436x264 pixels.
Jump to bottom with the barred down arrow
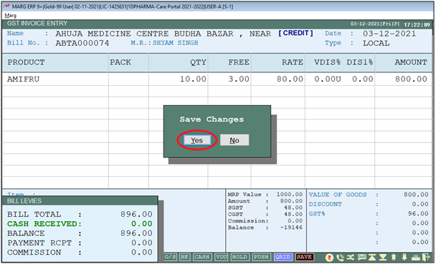click(383, 257)
